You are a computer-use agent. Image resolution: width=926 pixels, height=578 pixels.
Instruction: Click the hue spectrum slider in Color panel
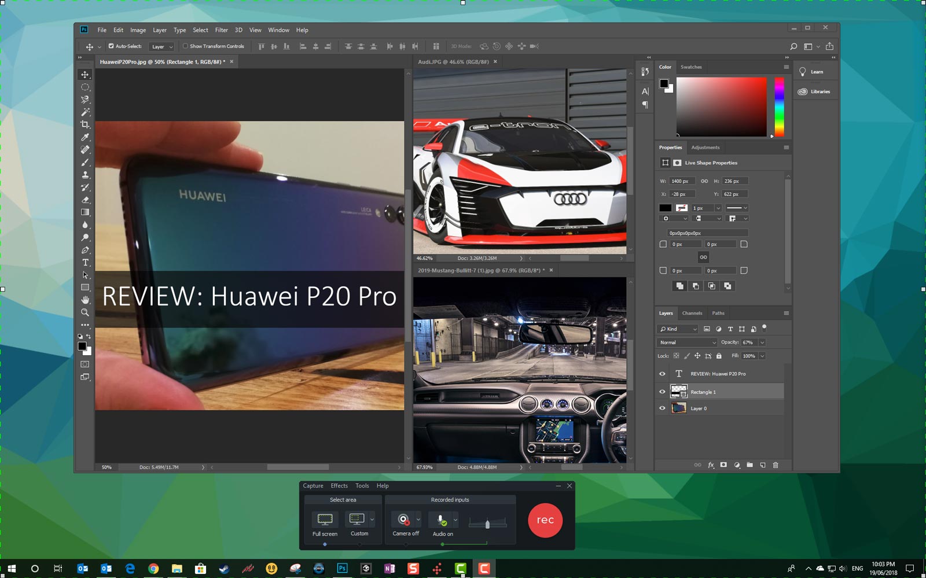click(x=780, y=107)
